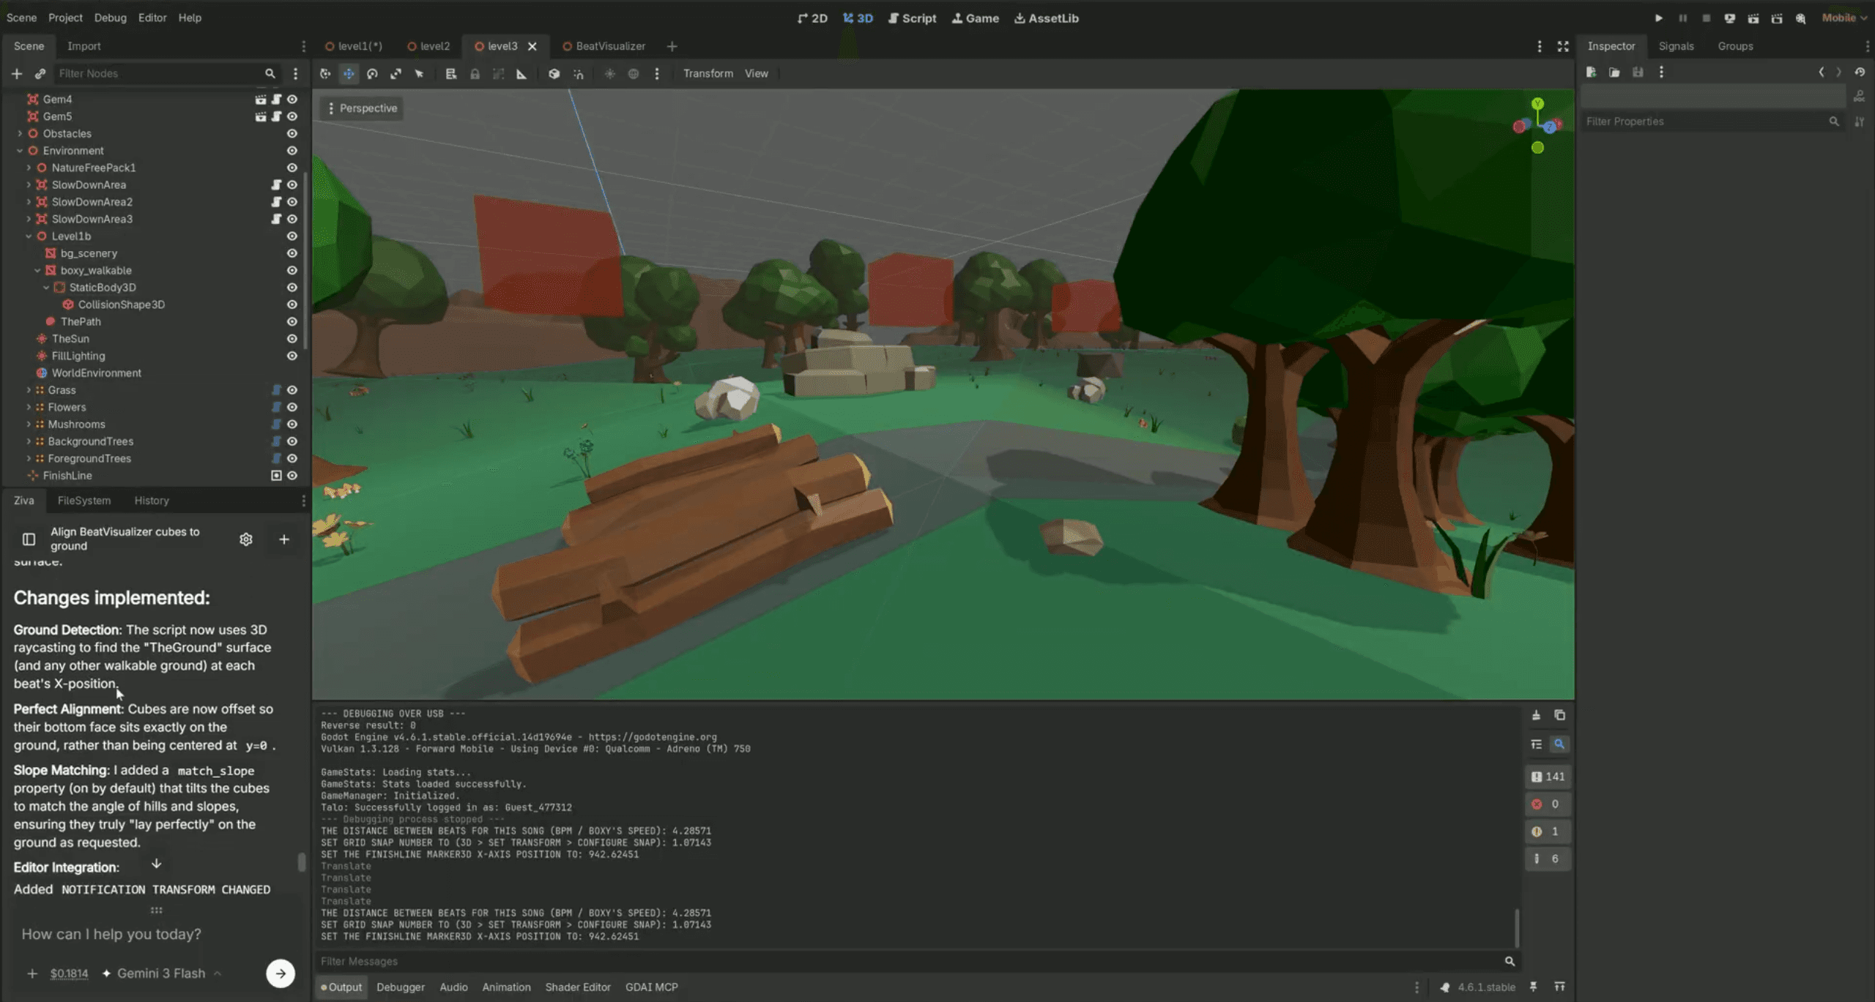
Task: Hide the FinishLine node
Action: pos(292,476)
